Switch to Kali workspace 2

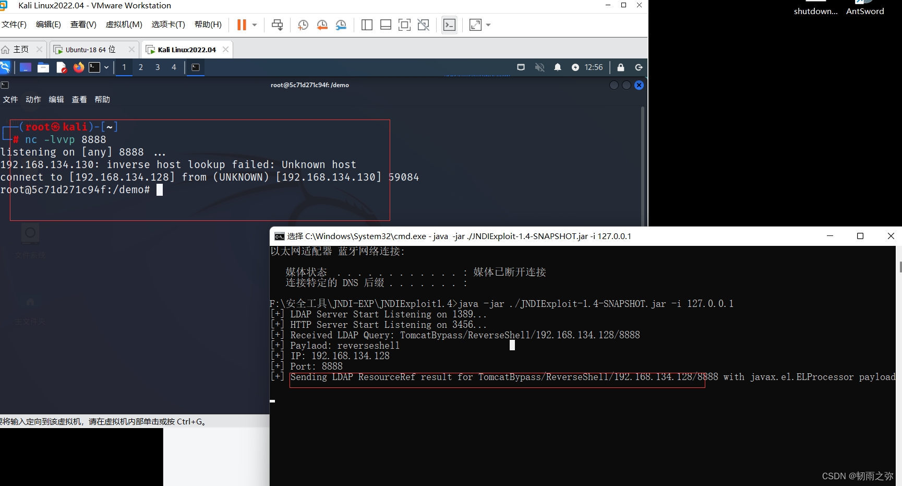(x=141, y=67)
